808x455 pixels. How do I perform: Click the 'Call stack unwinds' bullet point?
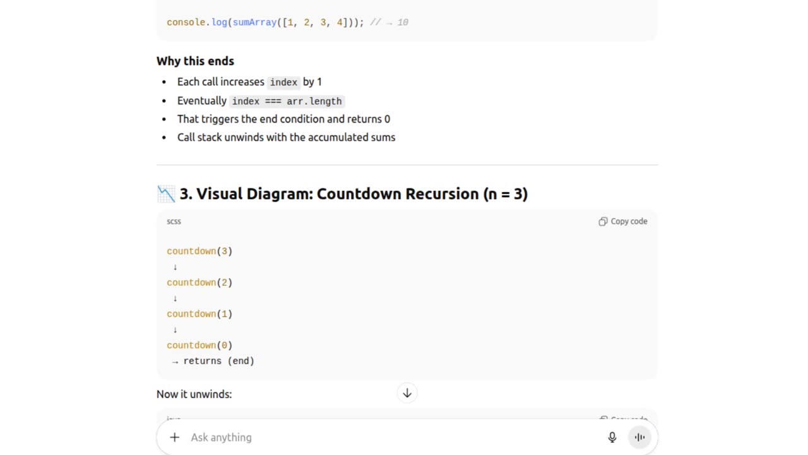(286, 137)
